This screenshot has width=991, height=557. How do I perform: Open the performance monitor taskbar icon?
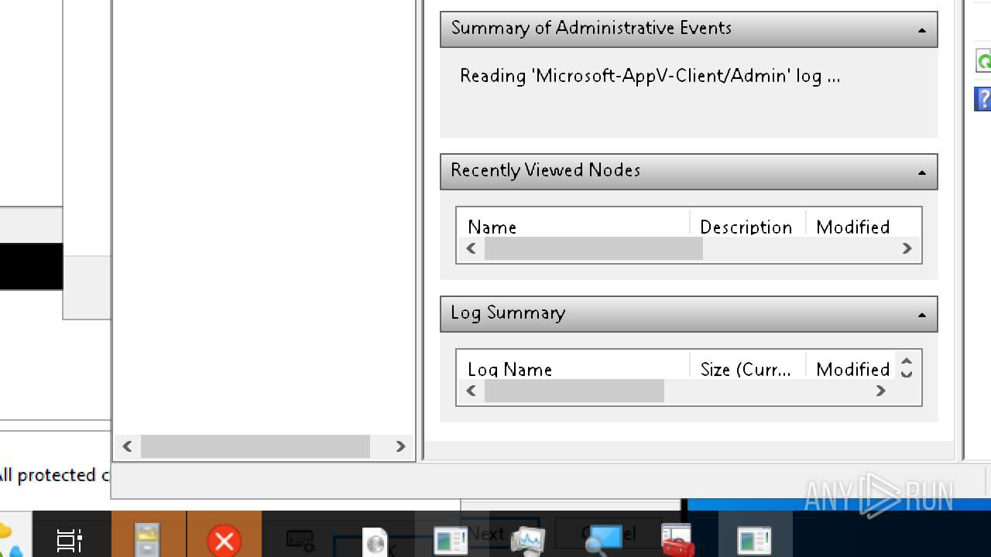528,540
